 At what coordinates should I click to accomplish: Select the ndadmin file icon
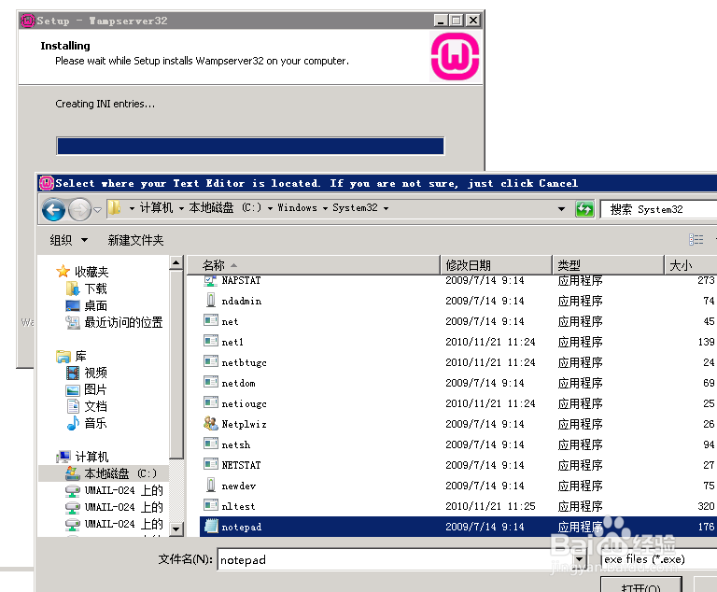[x=211, y=300]
